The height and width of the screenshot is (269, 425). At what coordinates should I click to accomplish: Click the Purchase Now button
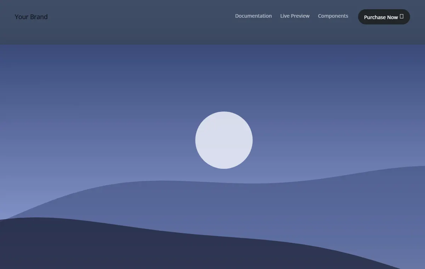point(384,17)
